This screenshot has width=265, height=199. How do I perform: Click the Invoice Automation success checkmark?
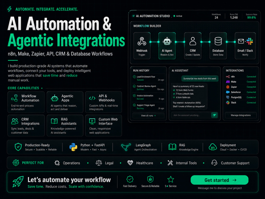coord(134,96)
